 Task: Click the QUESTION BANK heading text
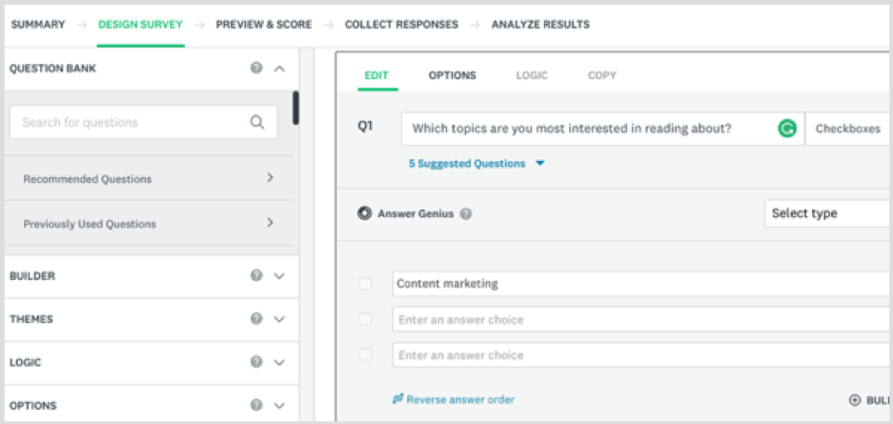point(53,69)
